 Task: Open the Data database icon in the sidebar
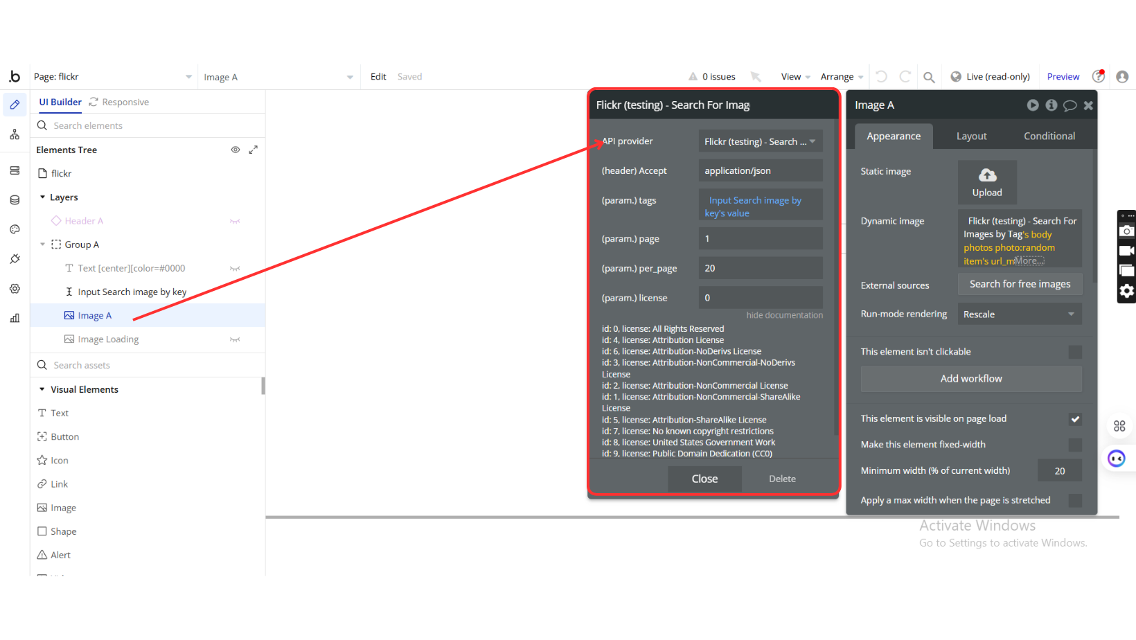coord(15,200)
